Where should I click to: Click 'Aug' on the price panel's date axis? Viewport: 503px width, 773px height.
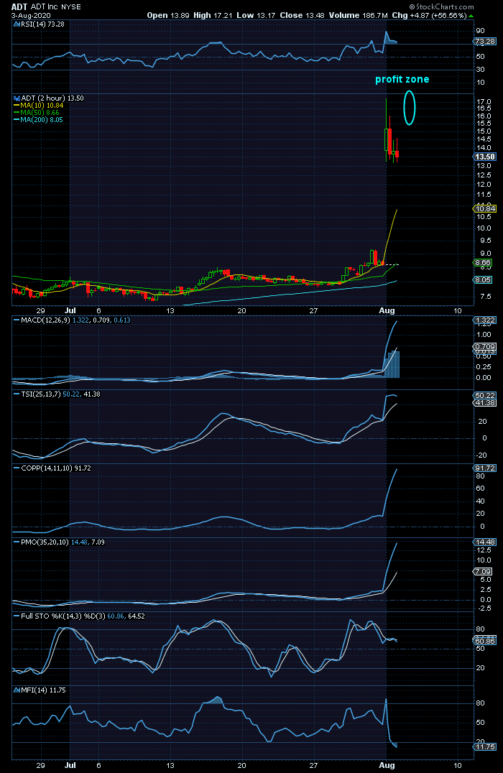(387, 310)
